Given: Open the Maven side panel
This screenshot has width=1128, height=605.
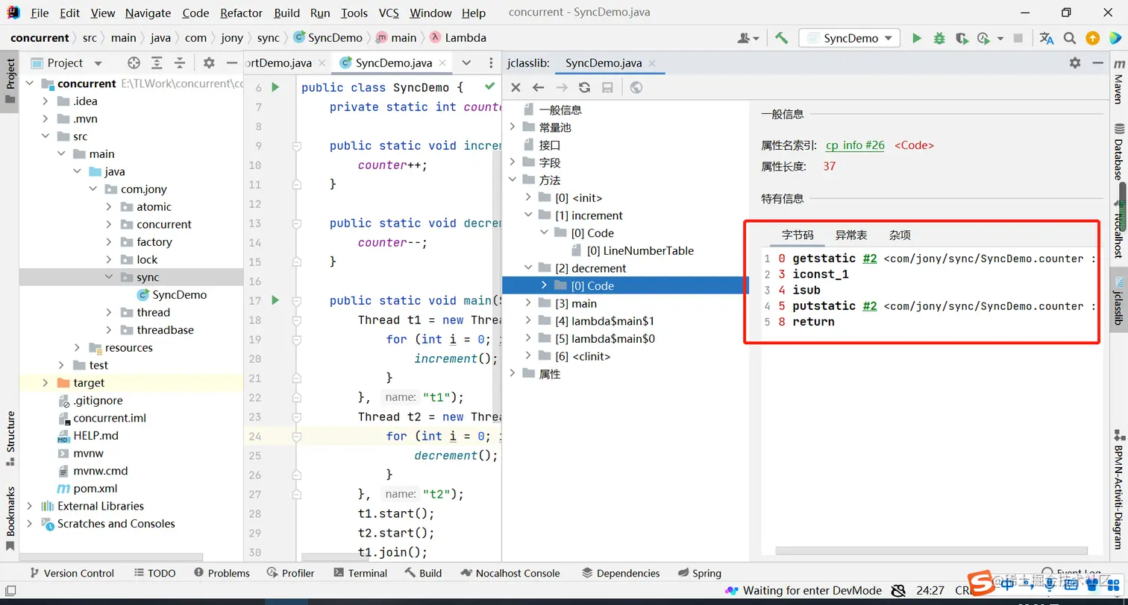Looking at the screenshot, I should (x=1118, y=82).
